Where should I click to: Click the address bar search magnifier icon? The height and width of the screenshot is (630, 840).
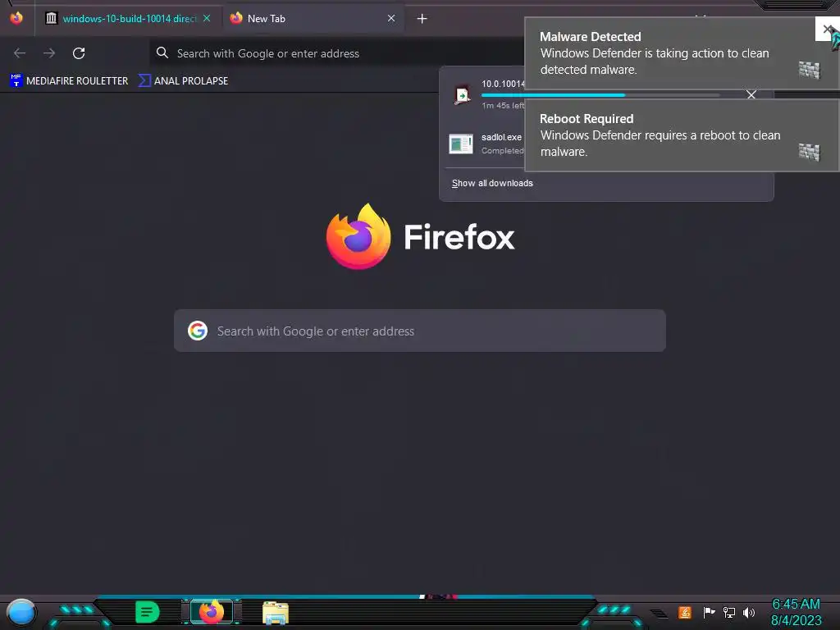tap(162, 52)
